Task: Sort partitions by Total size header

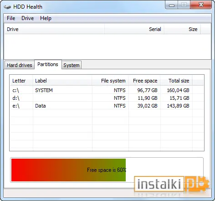Action: click(x=176, y=81)
